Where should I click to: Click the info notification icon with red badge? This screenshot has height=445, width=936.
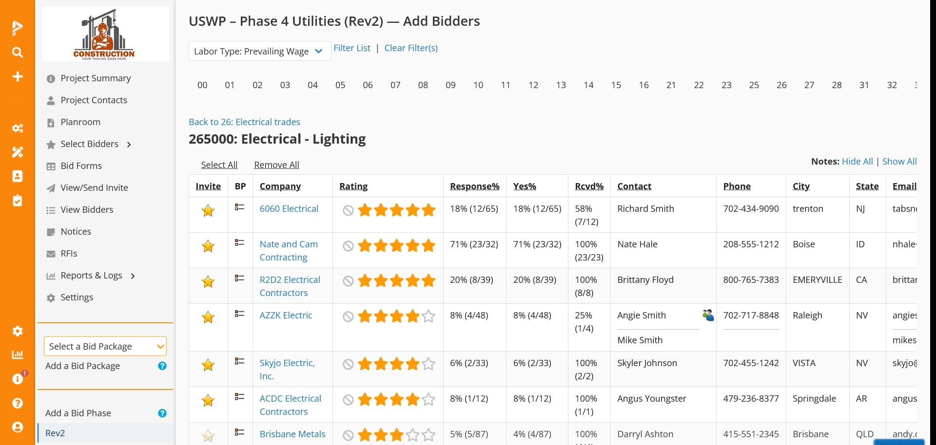[18, 379]
